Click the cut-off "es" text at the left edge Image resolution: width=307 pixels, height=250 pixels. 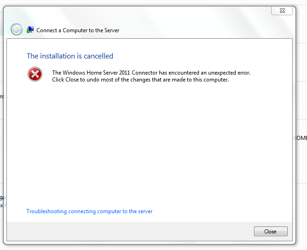1,96
